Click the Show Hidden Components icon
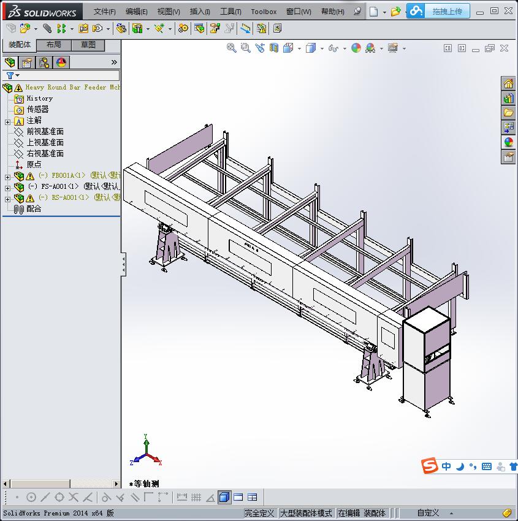The width and height of the screenshot is (518, 521). (121, 29)
